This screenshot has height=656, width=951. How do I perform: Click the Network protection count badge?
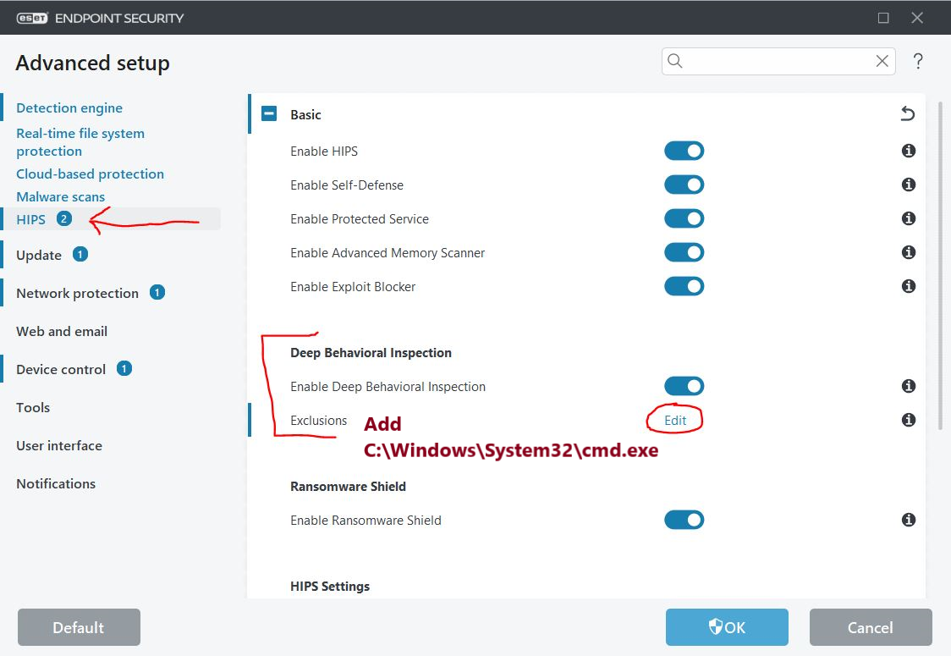[x=157, y=293]
